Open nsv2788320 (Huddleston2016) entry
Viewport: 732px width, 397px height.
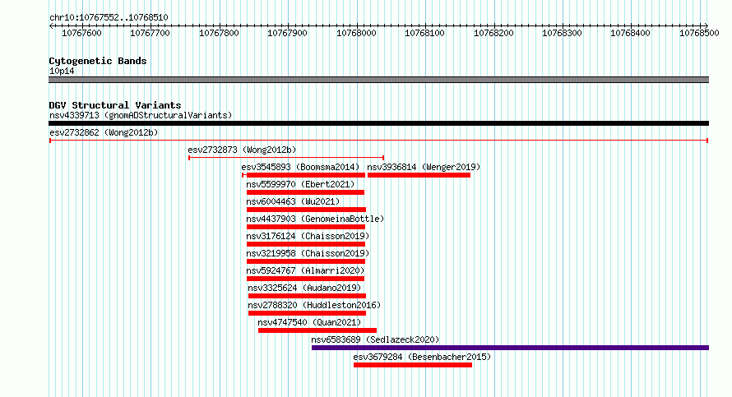click(x=314, y=305)
